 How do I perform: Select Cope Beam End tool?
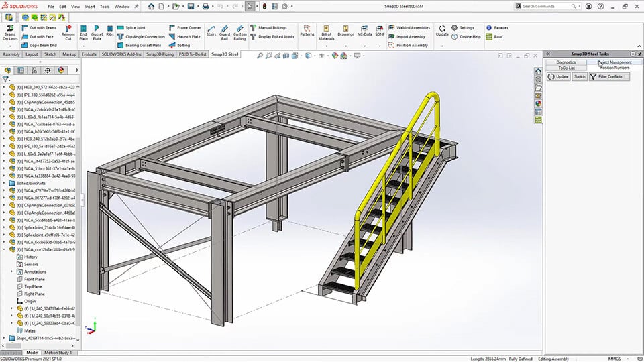coord(39,45)
